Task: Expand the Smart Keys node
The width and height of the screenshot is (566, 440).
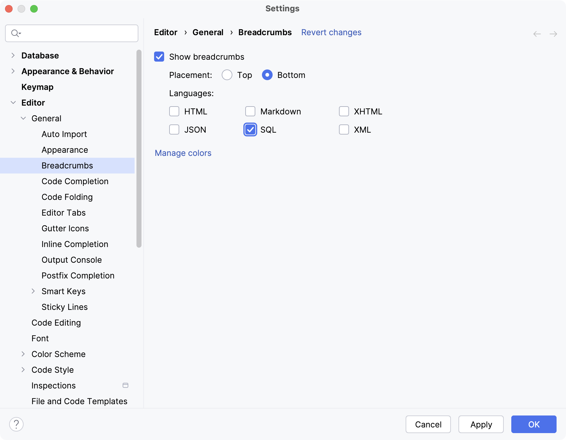Action: coord(33,291)
